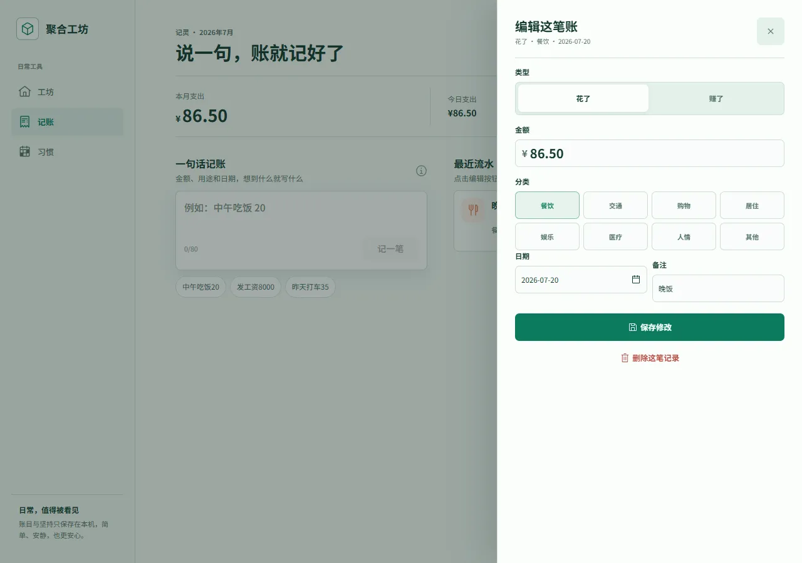Screen dimensions: 802x563
Task: Click the info icon beside 一句话记账
Action: tap(422, 171)
